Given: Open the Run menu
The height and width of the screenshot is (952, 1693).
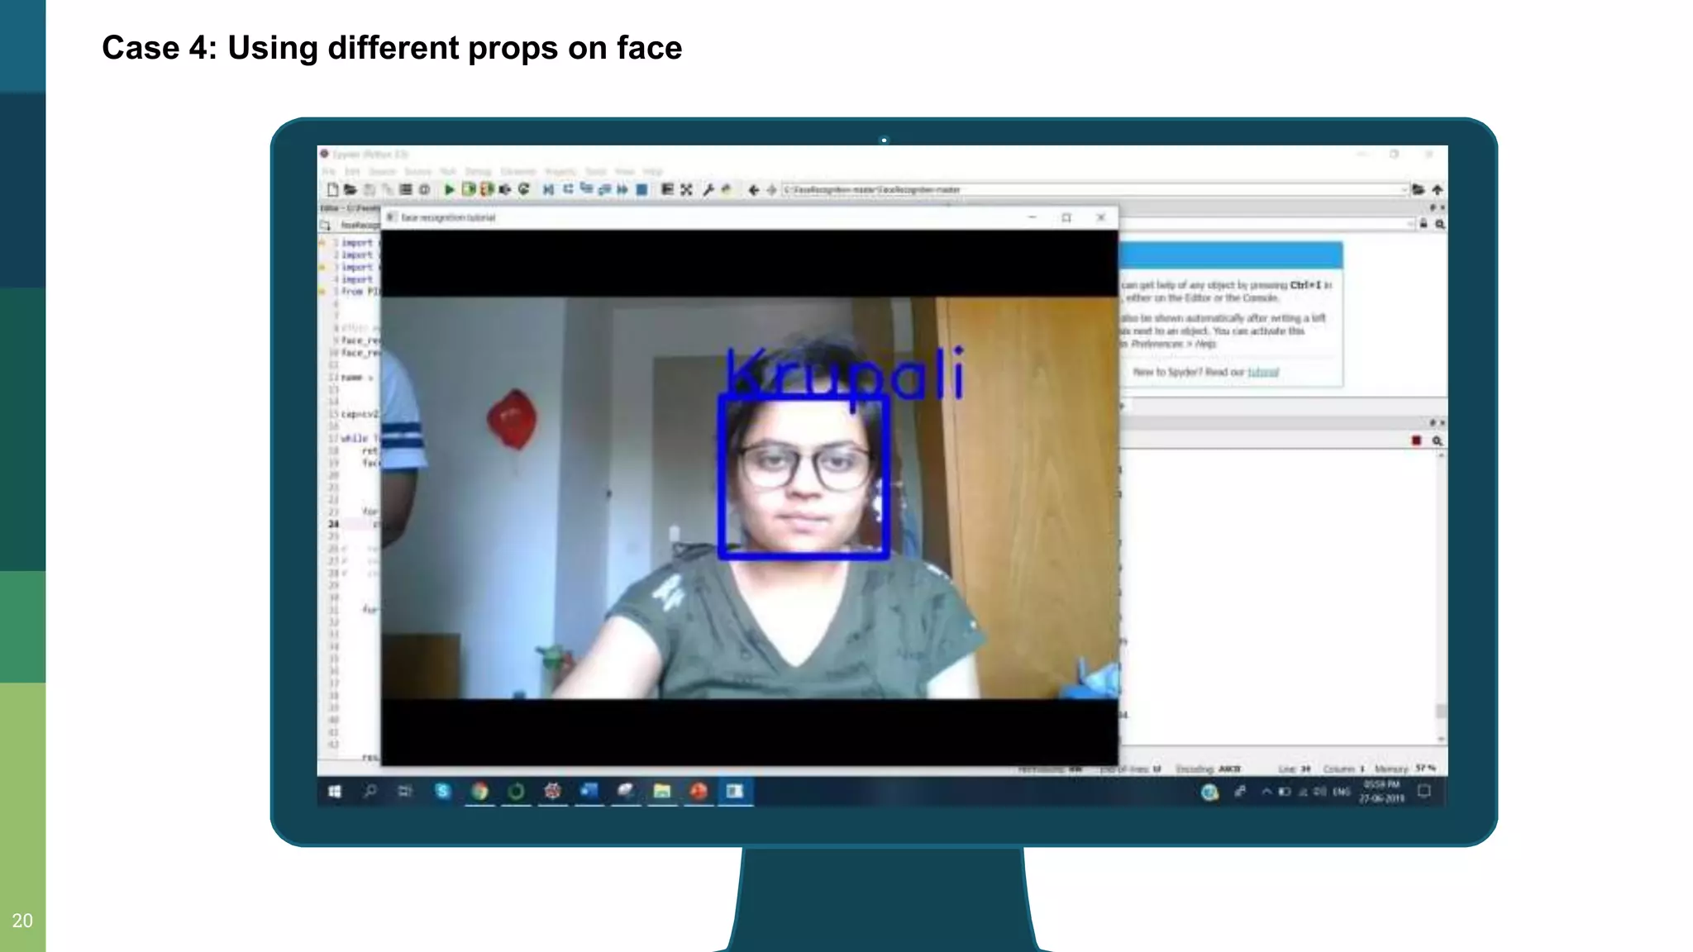Looking at the screenshot, I should [447, 172].
